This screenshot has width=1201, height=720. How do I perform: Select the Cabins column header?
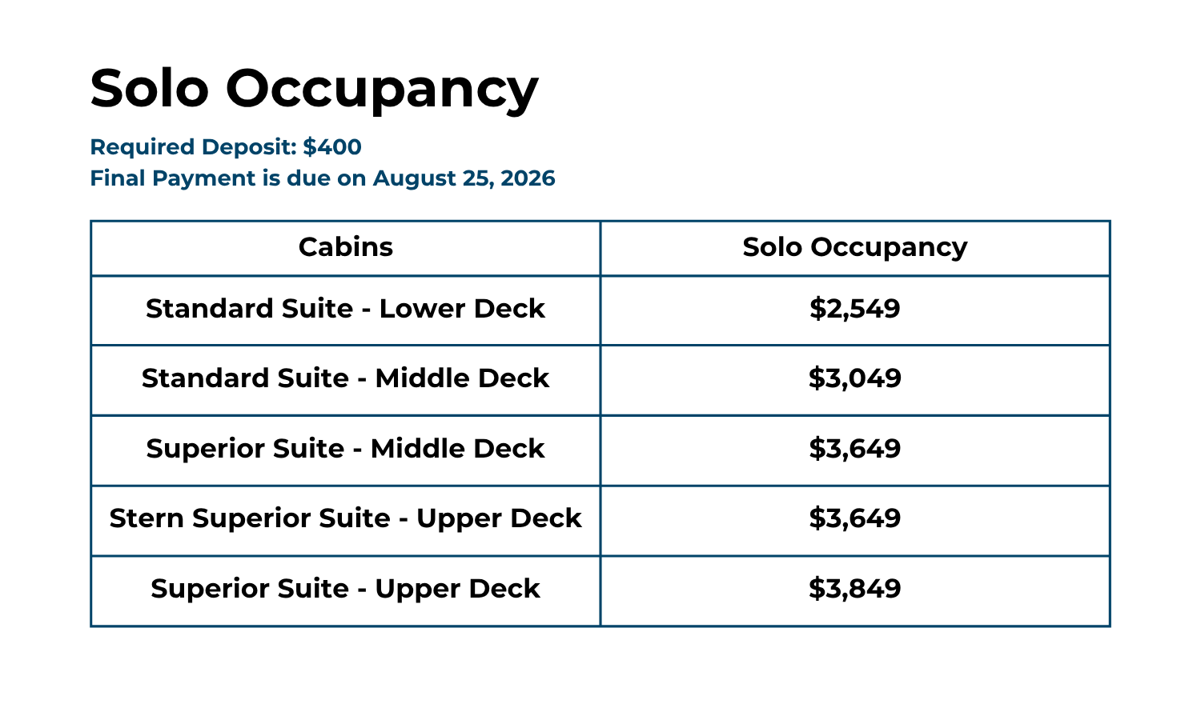(x=346, y=247)
